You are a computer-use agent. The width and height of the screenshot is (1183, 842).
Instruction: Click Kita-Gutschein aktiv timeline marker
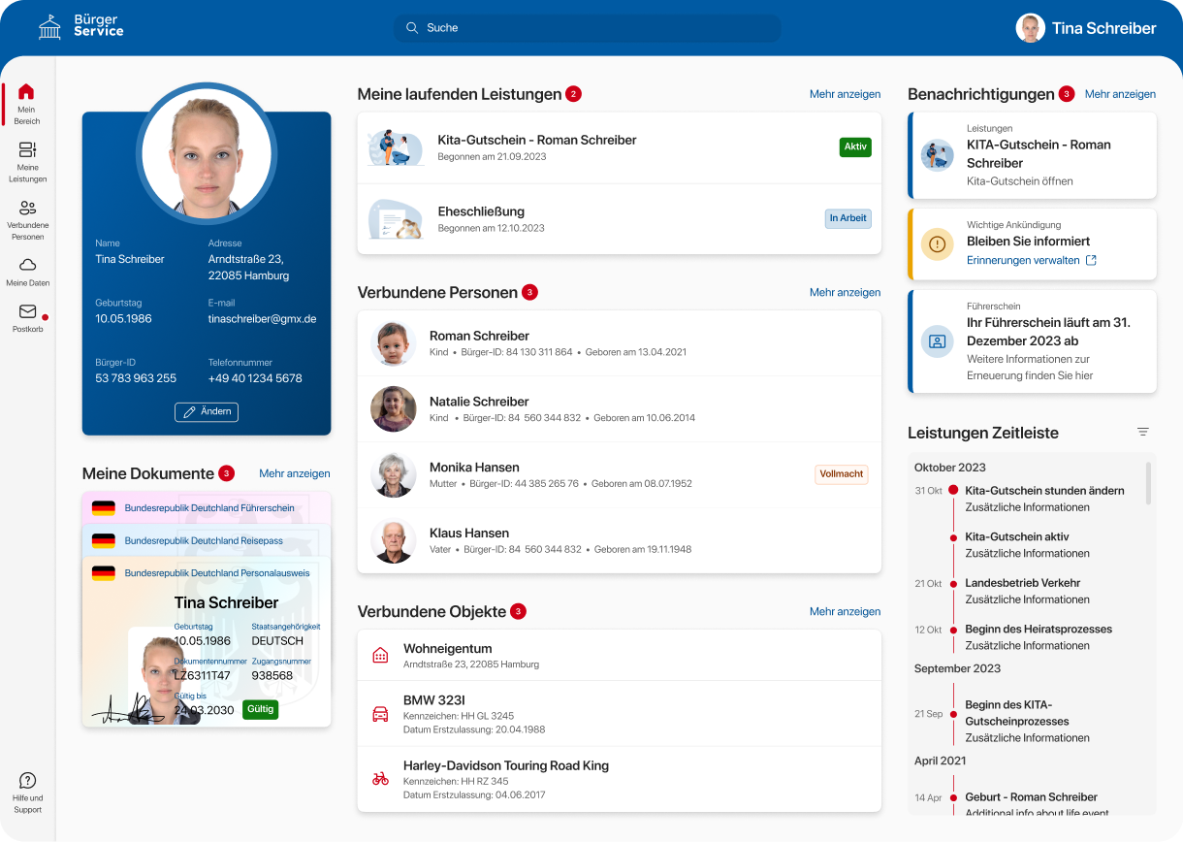point(953,537)
